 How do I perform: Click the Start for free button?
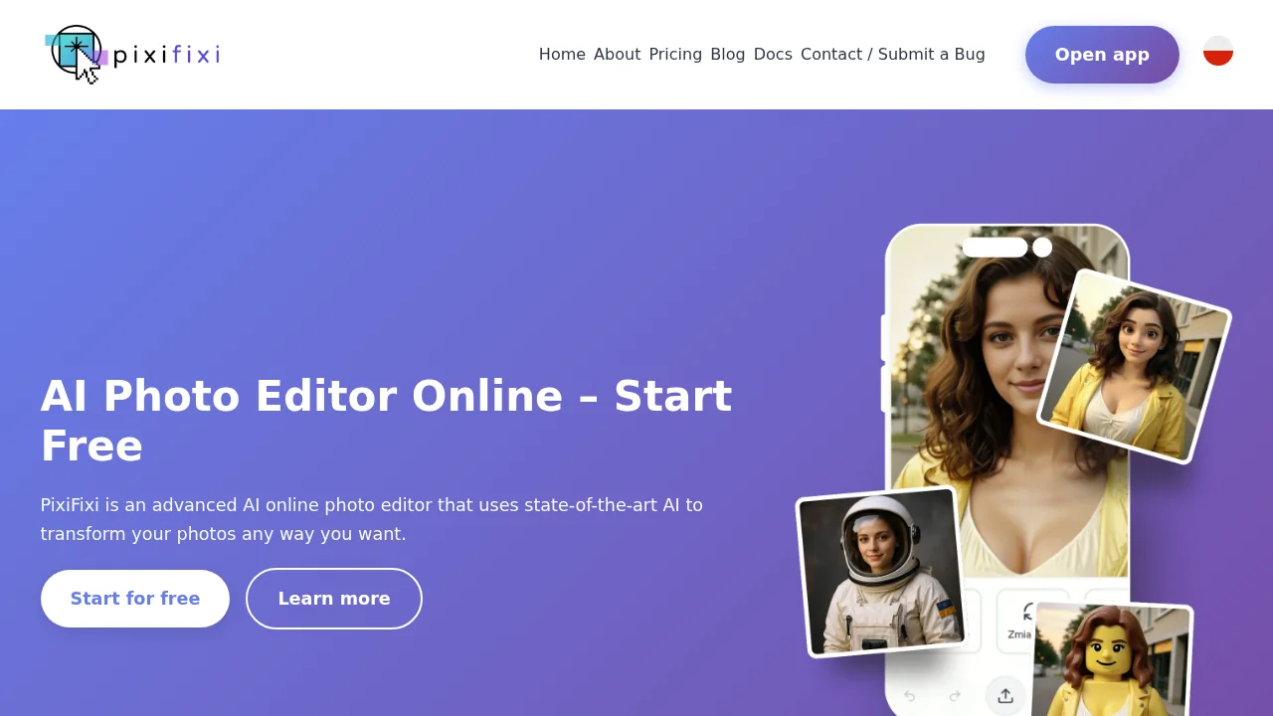(135, 599)
